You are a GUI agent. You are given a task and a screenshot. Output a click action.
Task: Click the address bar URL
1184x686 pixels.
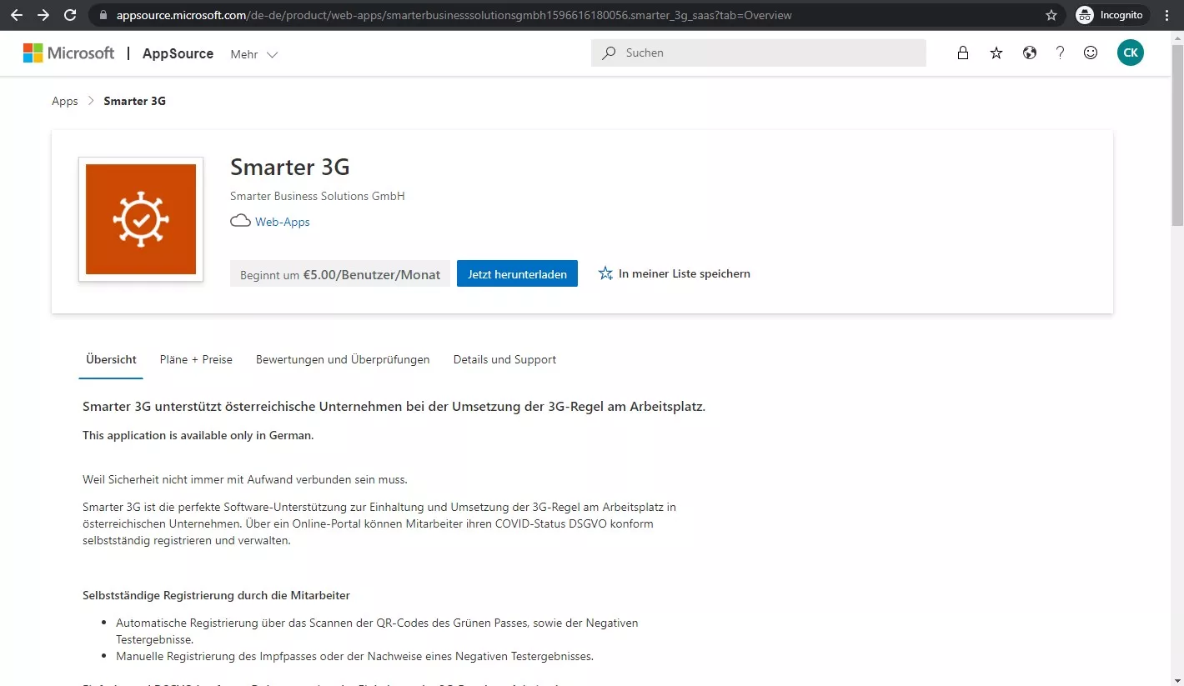pyautogui.click(x=454, y=15)
